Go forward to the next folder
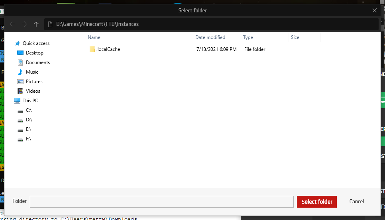Image resolution: width=385 pixels, height=220 pixels. 24,24
